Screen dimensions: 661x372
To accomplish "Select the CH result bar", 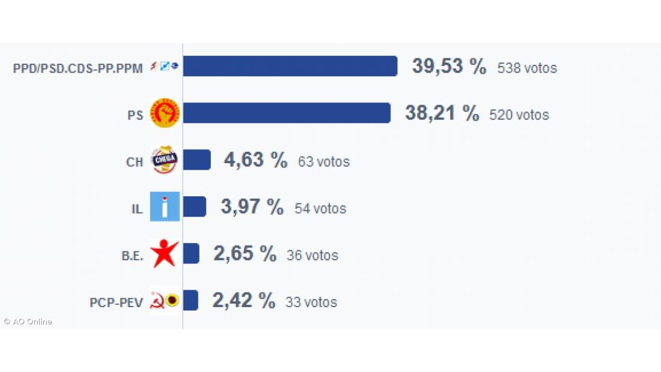I will coord(196,160).
